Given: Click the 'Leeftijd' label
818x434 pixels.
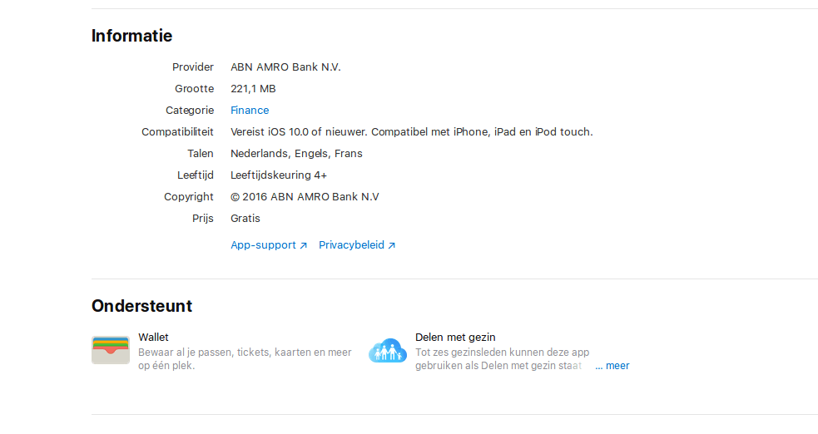Looking at the screenshot, I should pos(195,175).
